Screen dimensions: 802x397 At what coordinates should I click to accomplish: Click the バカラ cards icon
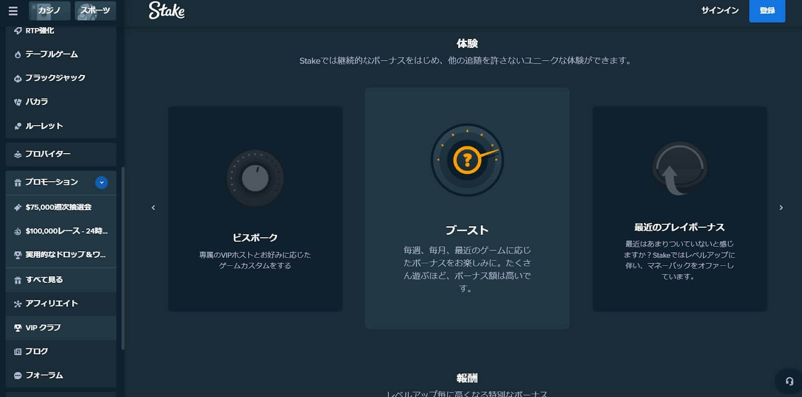(x=18, y=102)
